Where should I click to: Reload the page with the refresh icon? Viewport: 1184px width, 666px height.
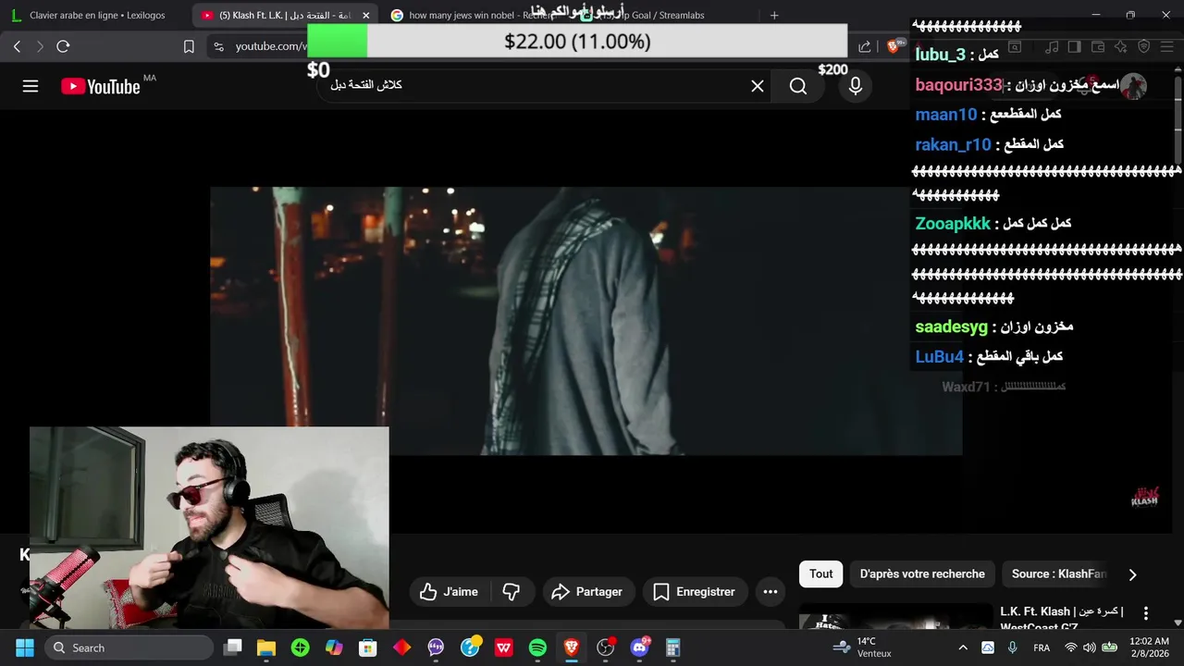63,46
